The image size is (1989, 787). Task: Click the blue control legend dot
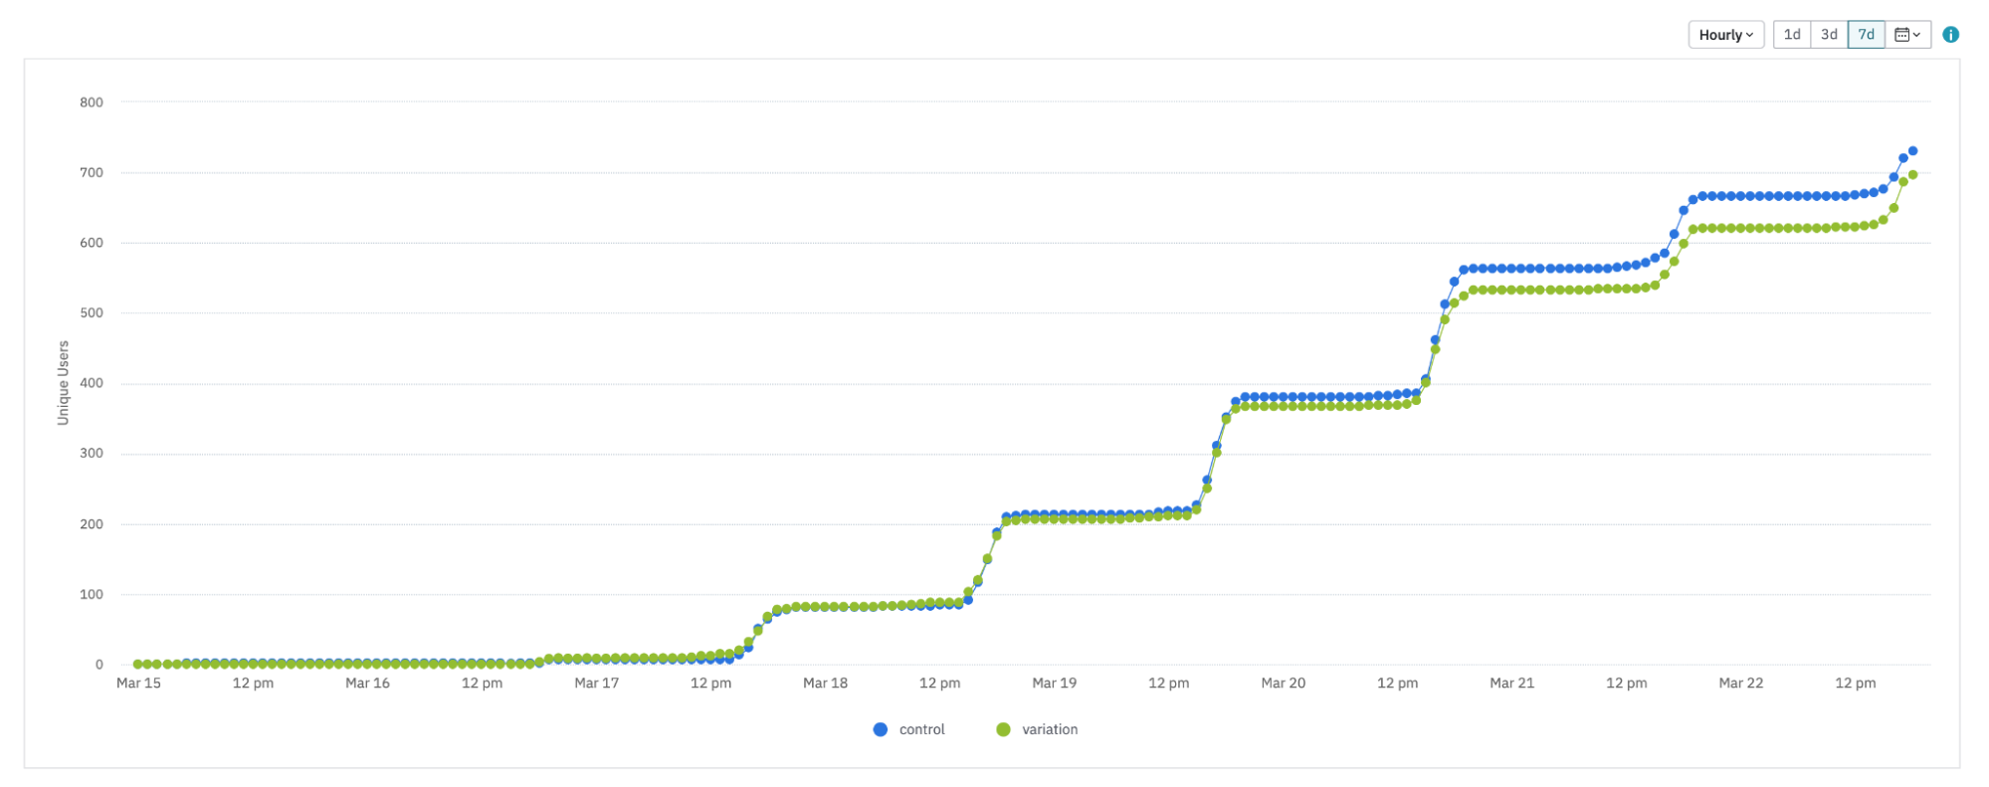click(x=880, y=729)
